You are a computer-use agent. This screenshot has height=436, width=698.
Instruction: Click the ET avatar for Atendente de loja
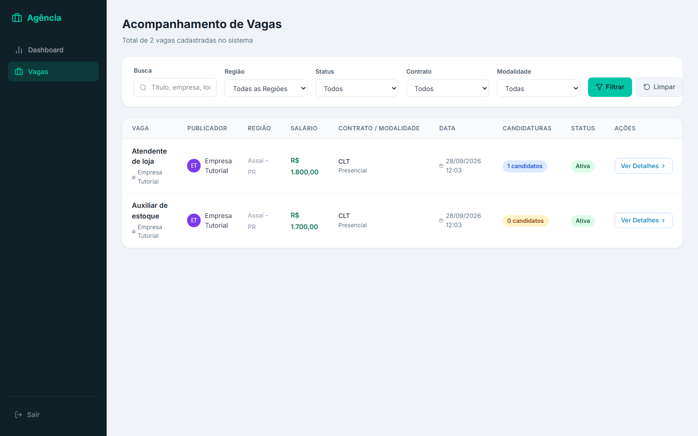(194, 166)
